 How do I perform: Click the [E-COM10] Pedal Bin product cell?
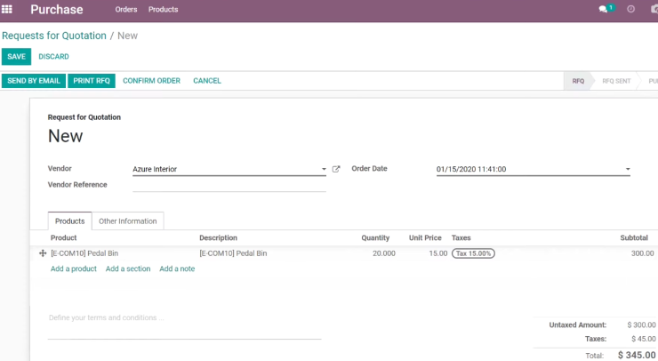84,253
